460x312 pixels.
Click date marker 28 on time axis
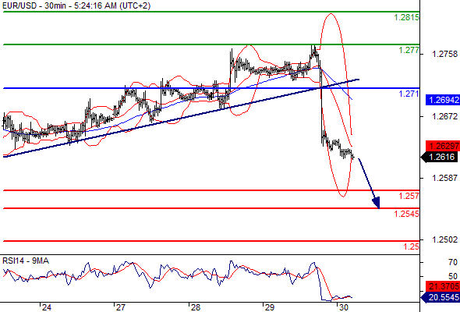point(196,307)
